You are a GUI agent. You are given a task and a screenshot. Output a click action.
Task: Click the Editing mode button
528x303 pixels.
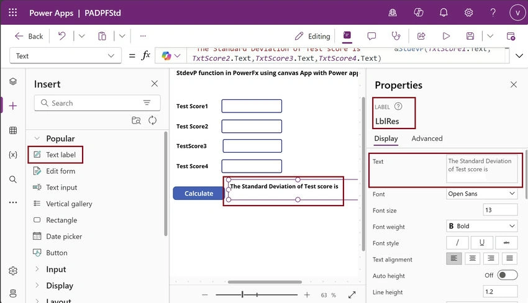pos(312,36)
